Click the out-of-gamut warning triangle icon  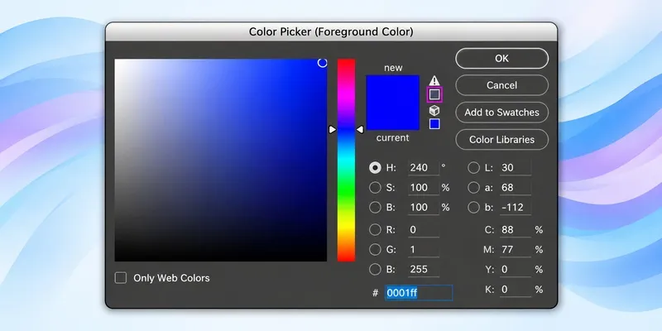point(434,80)
